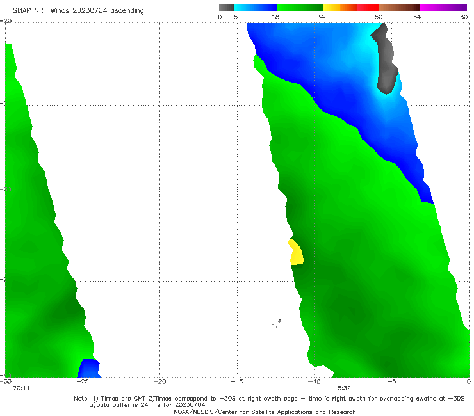Click the color bar label '50'

[x=379, y=17]
